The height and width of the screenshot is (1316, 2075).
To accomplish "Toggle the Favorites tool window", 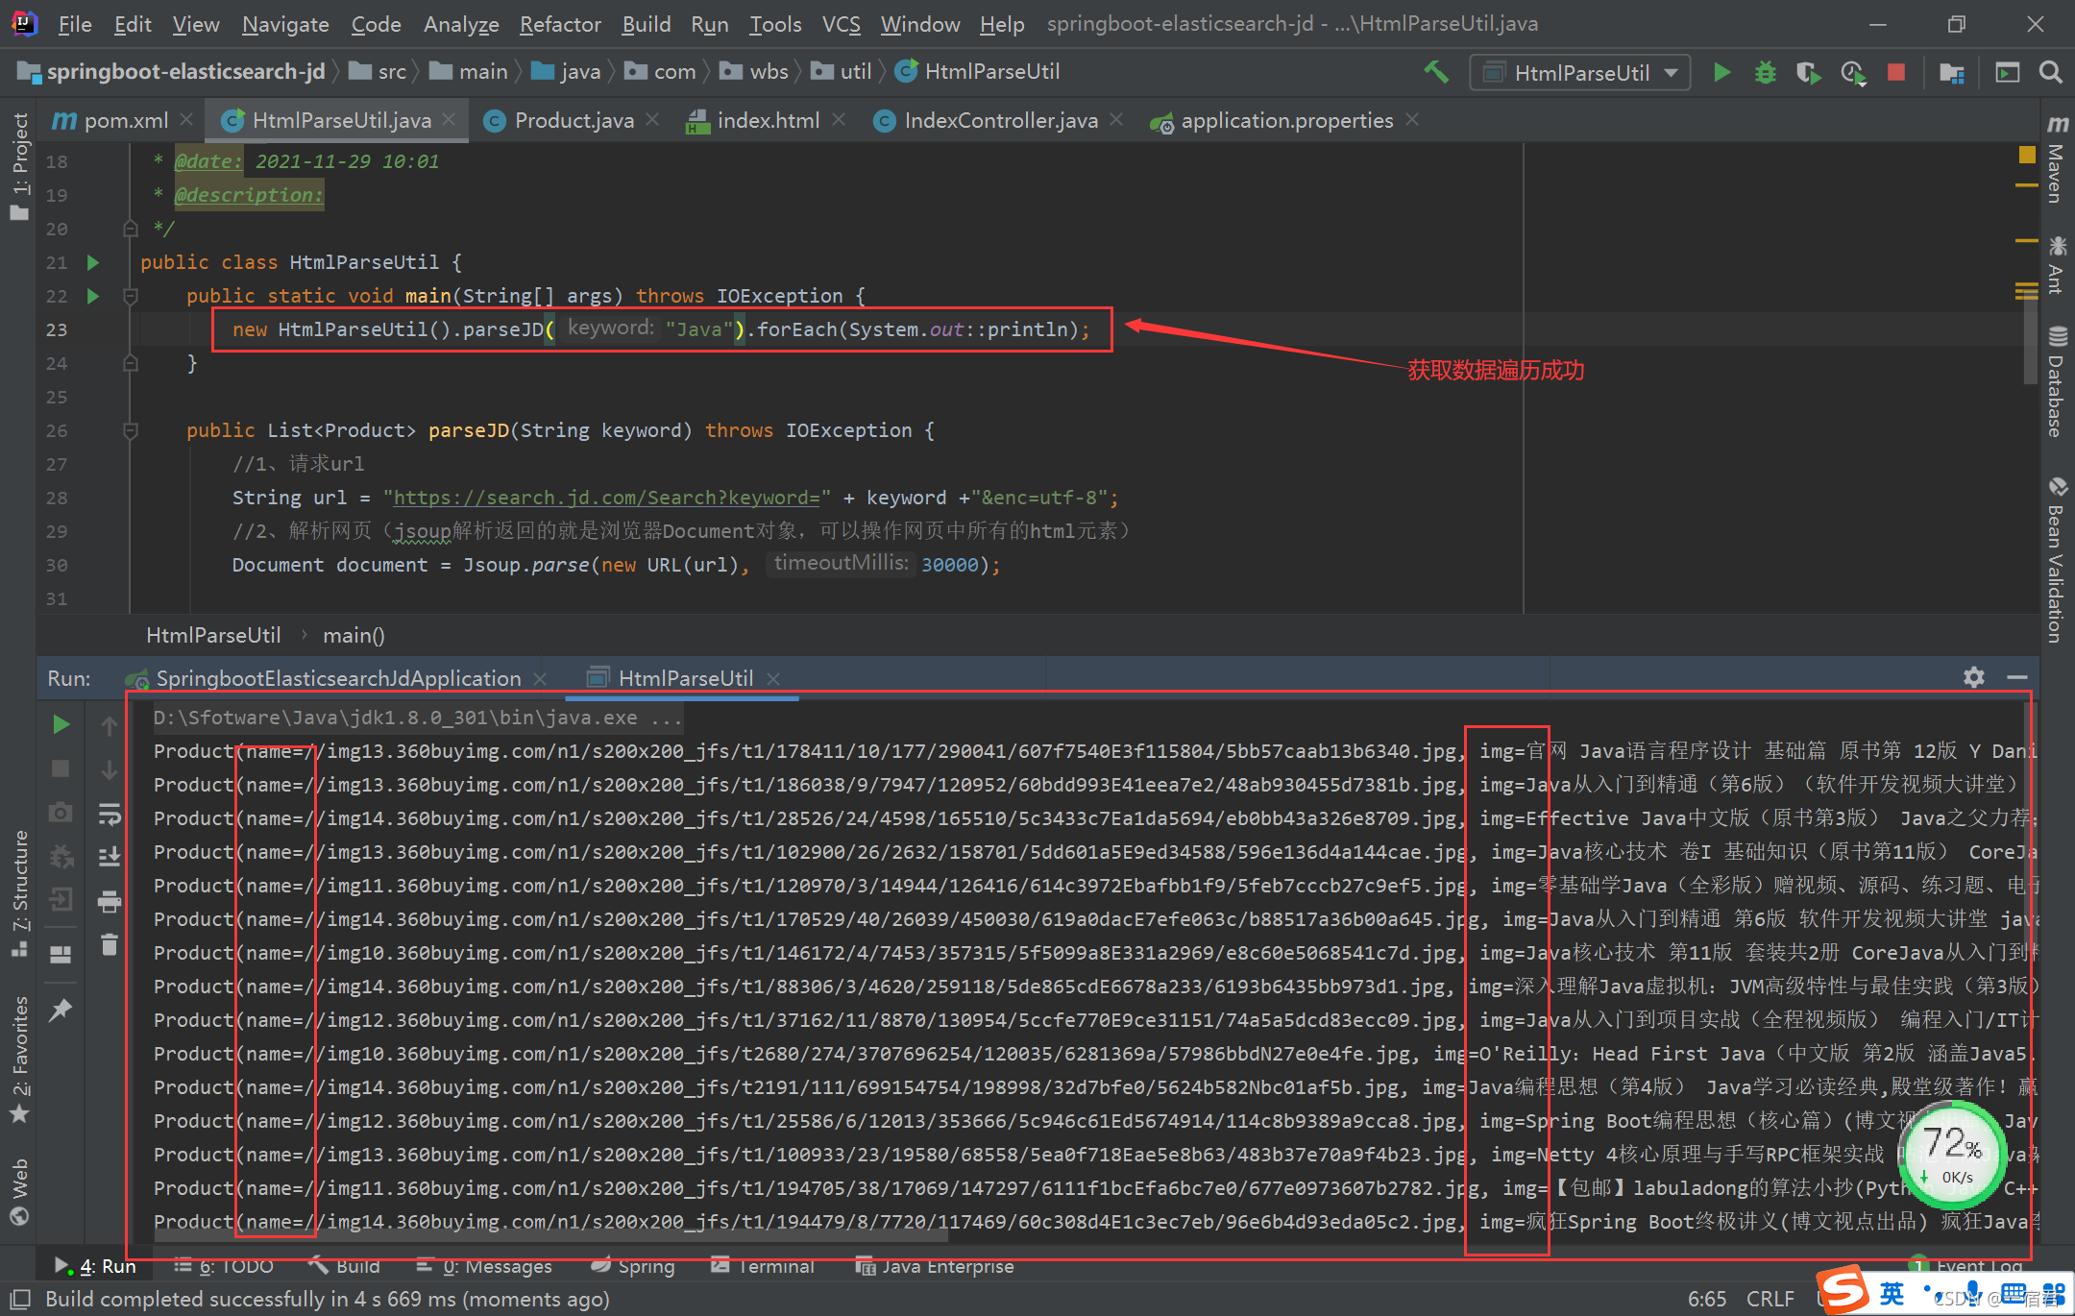I will [19, 1059].
